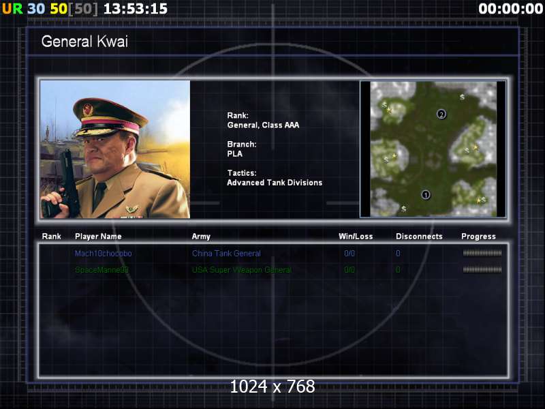Click the terrain map preview image
545x409 pixels.
433,149
